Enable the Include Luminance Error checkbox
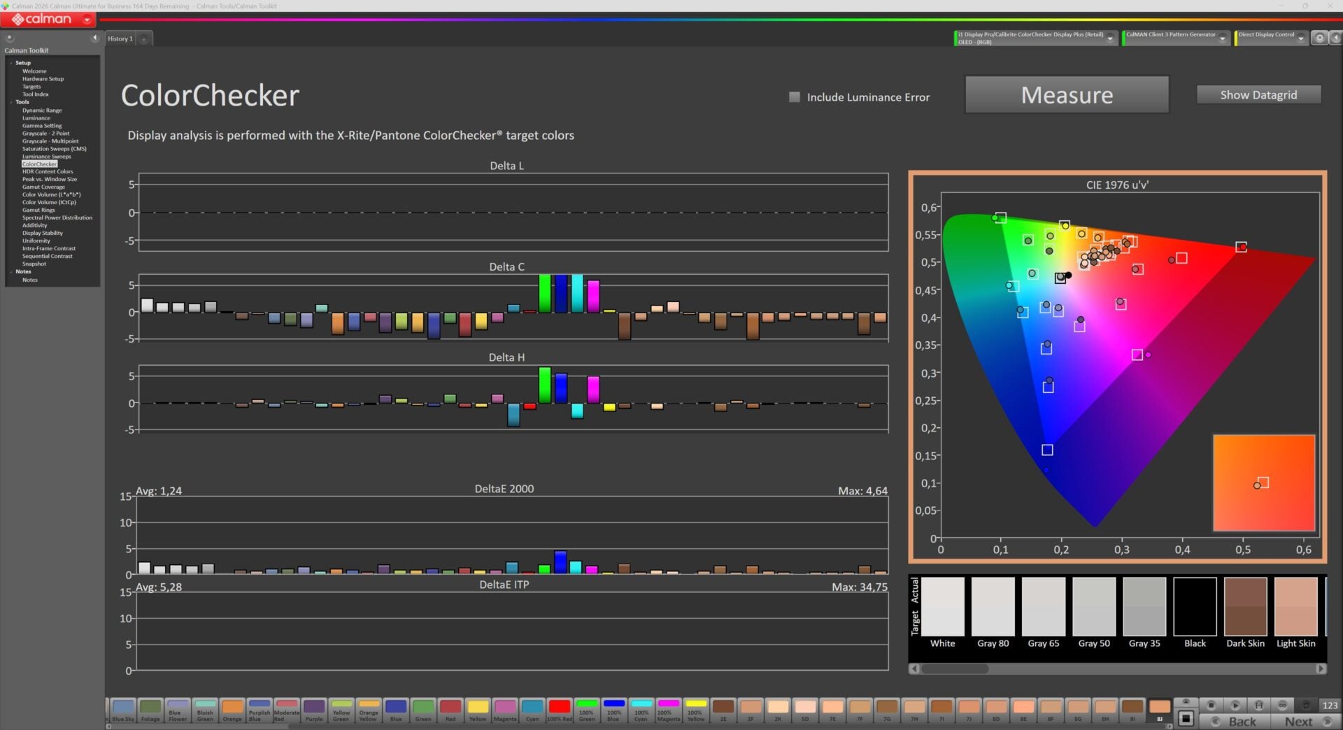Image resolution: width=1343 pixels, height=730 pixels. pos(795,97)
